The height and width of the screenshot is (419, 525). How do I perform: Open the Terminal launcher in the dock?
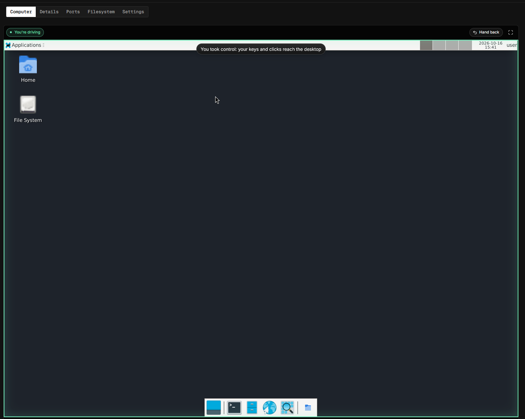pyautogui.click(x=234, y=408)
